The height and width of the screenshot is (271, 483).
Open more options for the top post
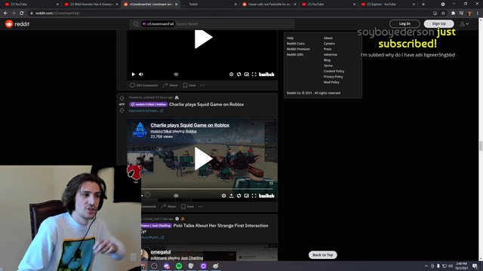point(202,85)
